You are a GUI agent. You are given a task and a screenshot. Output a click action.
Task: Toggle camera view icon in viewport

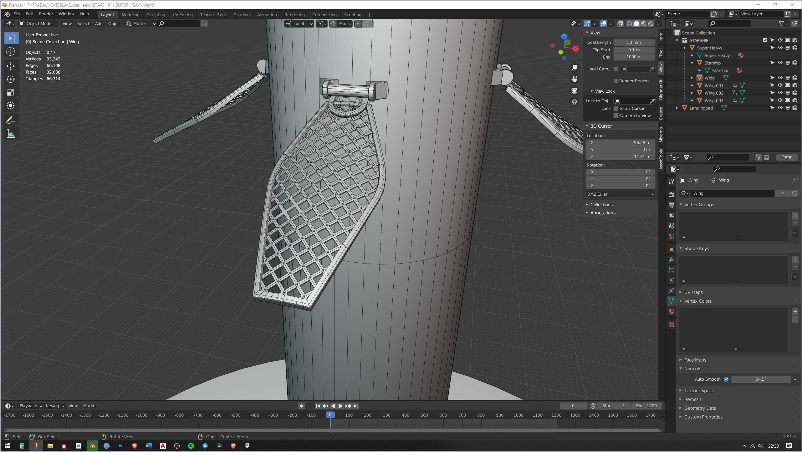pos(575,90)
